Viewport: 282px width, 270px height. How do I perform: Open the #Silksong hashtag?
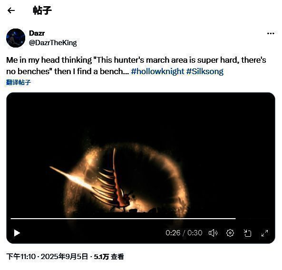[x=205, y=71]
